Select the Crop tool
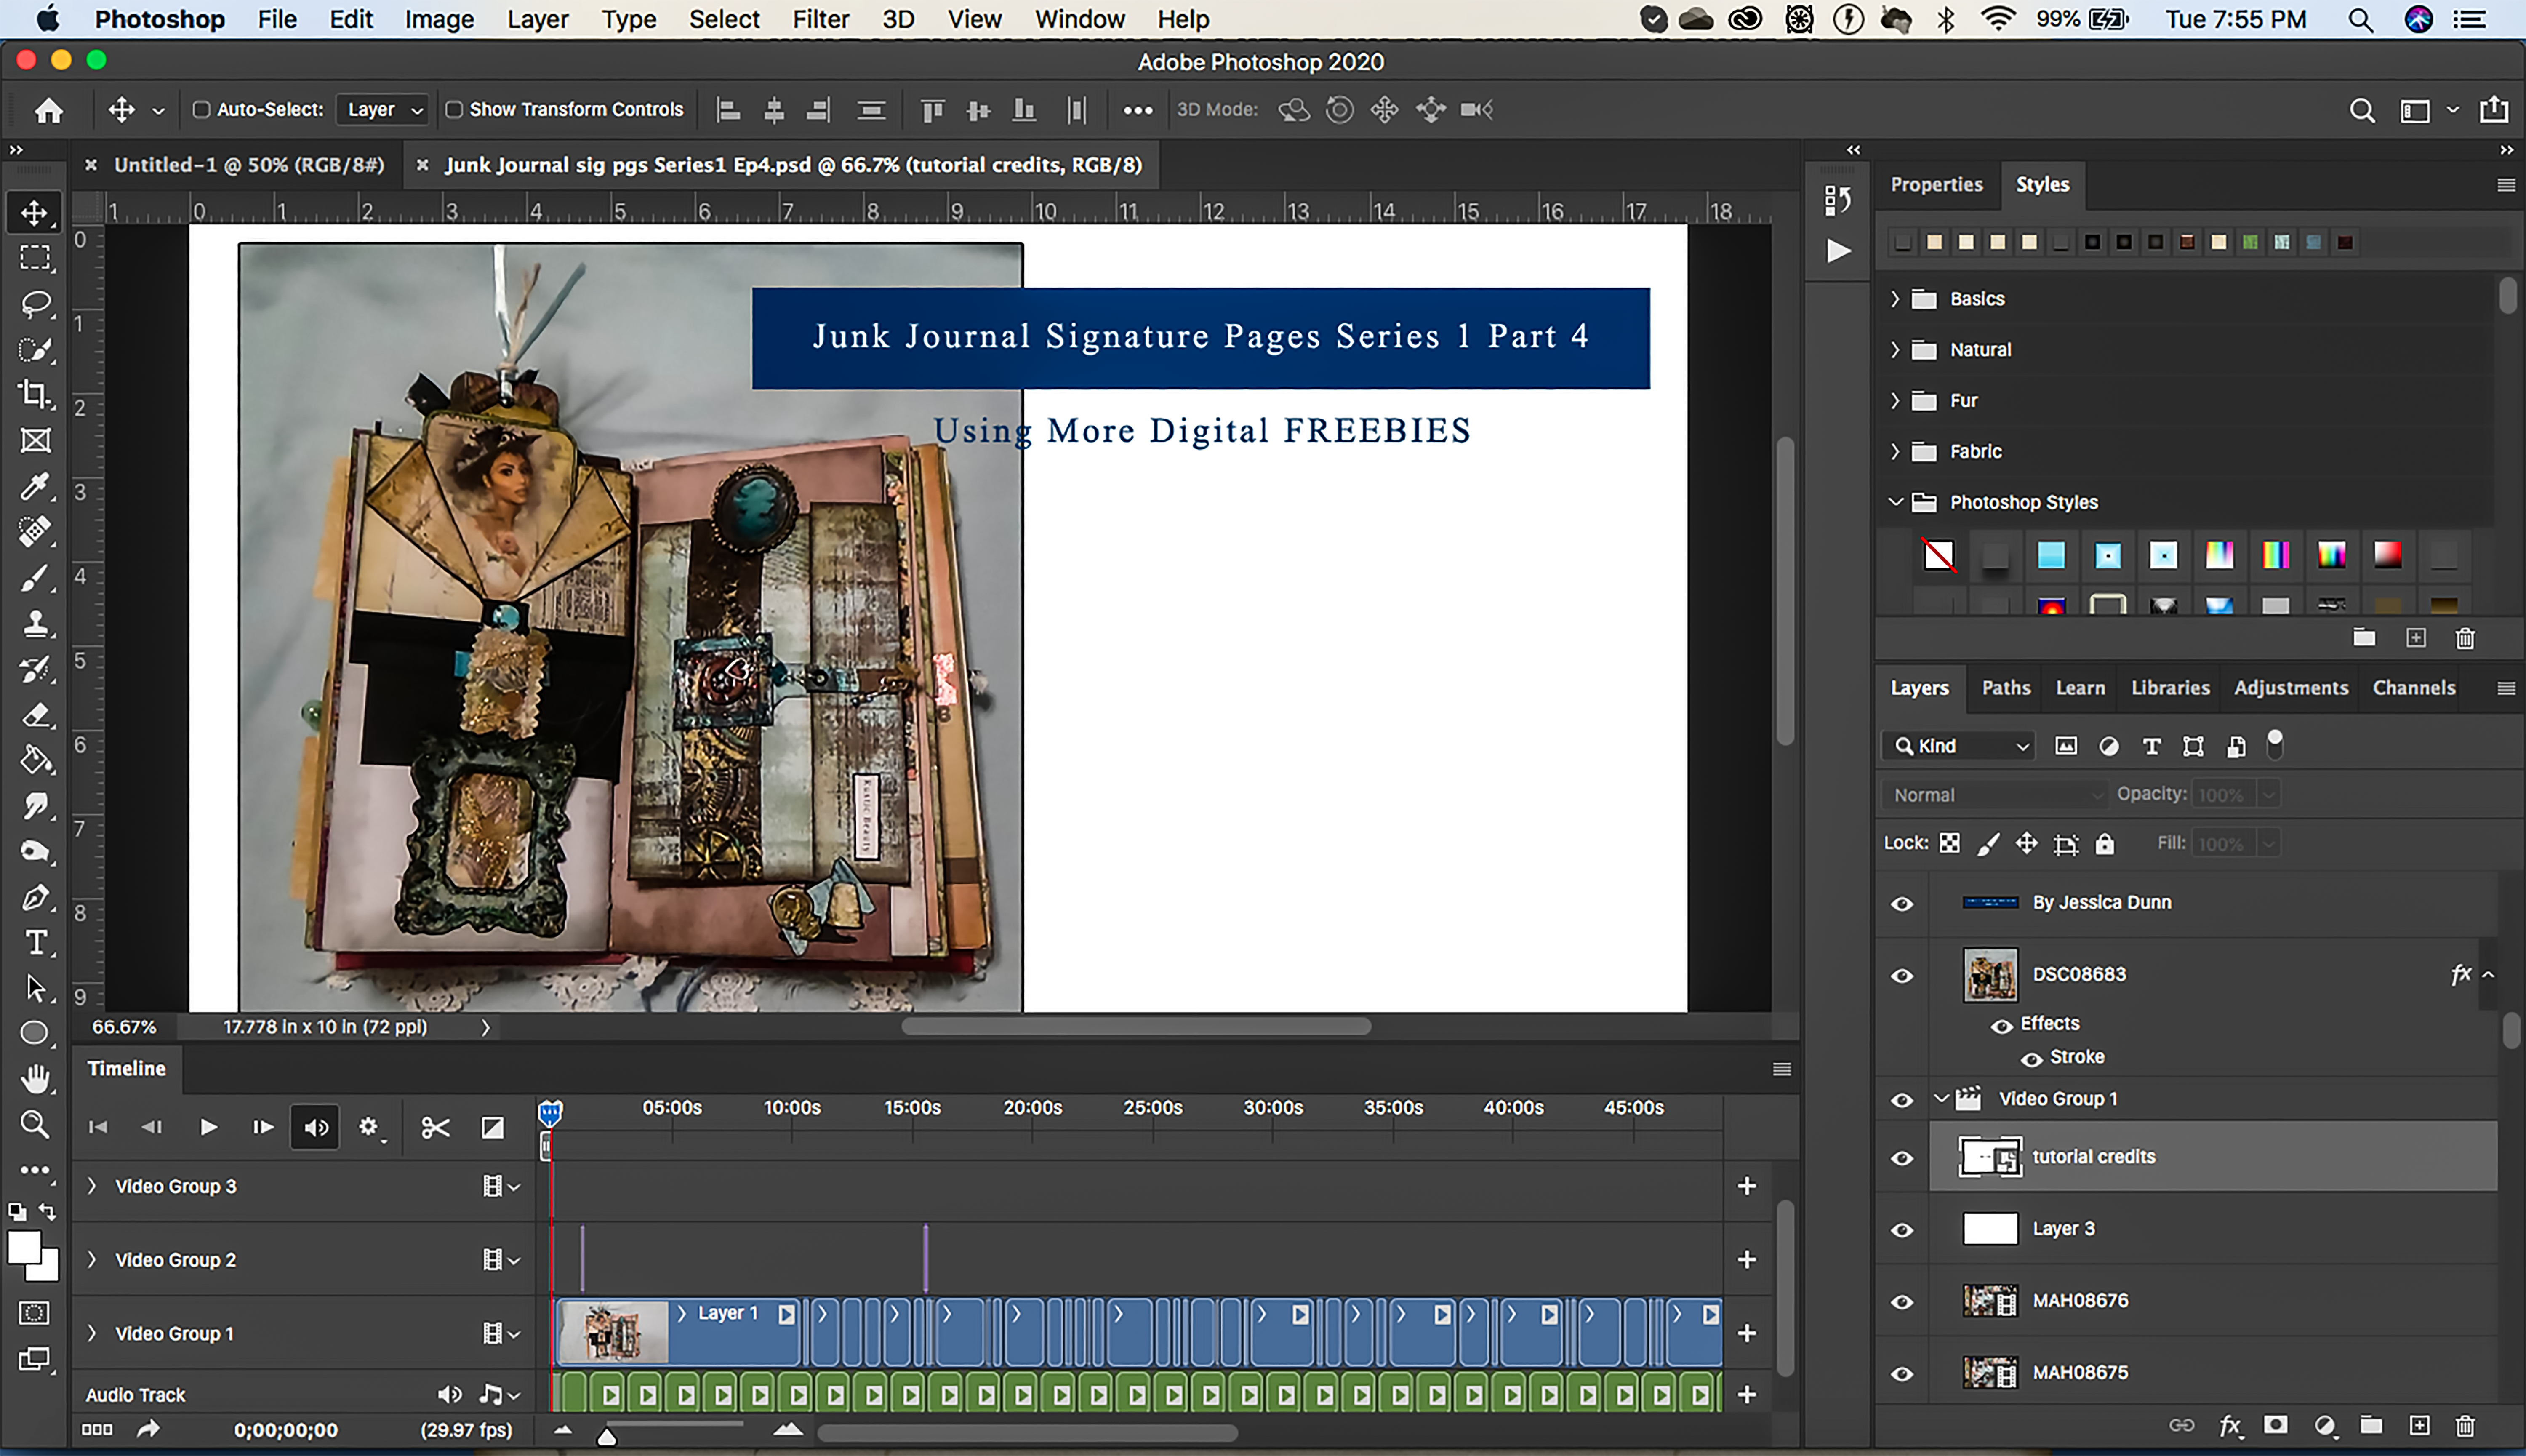The height and width of the screenshot is (1456, 2526). pyautogui.click(x=35, y=394)
